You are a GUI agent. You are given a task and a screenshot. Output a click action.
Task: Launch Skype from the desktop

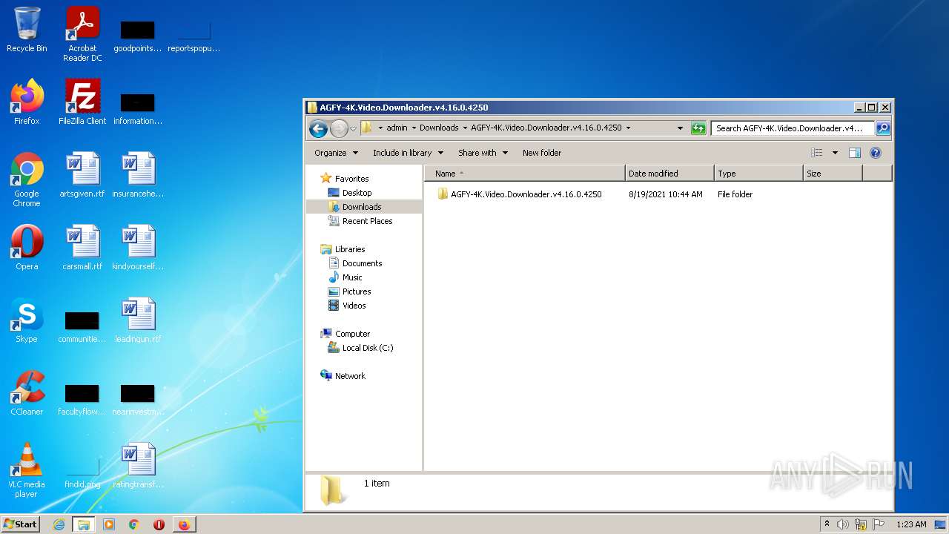coord(27,320)
